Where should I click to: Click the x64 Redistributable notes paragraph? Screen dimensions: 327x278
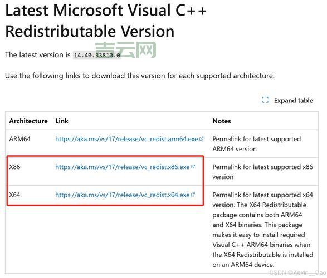click(x=263, y=230)
